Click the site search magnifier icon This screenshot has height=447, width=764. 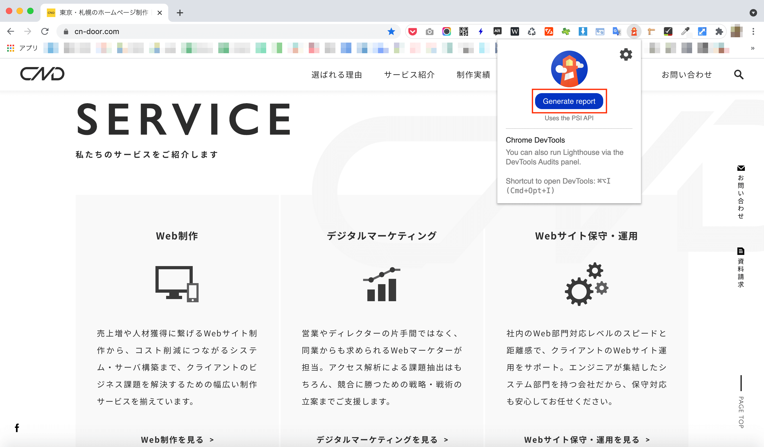[x=738, y=74]
